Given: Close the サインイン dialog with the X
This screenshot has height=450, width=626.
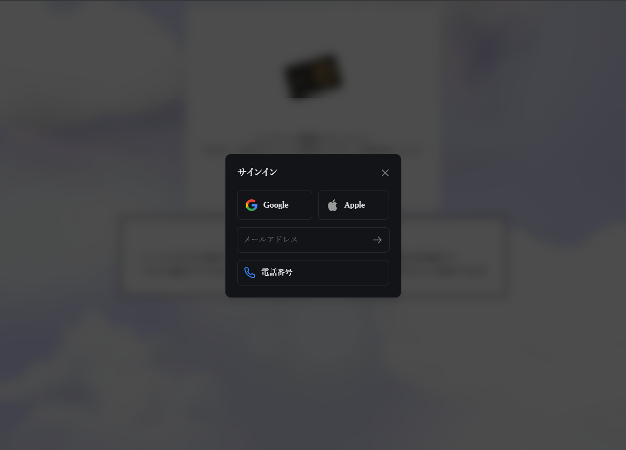Looking at the screenshot, I should click(385, 173).
